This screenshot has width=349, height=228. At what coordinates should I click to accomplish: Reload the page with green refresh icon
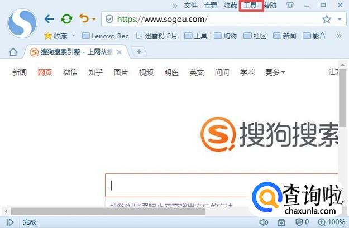tap(66, 19)
